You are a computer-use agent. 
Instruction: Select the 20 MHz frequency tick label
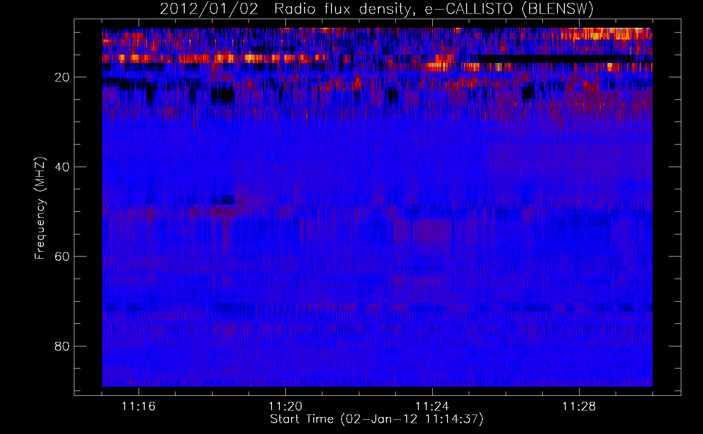[63, 77]
